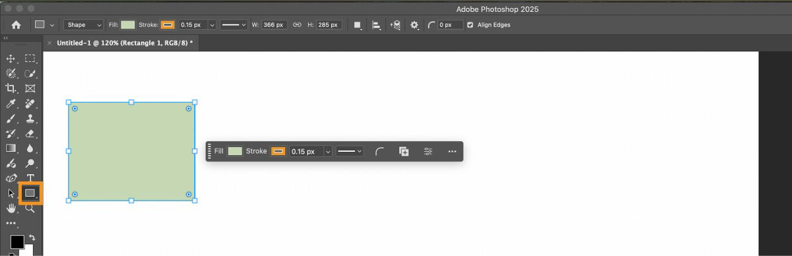
Task: Select the Pen tool
Action: point(11,178)
